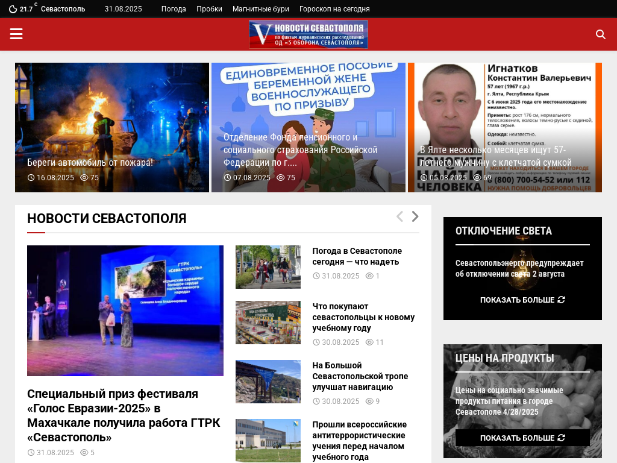Click the Новости Севастополя logo
Viewport: 617px width, 463px height.
(308, 34)
